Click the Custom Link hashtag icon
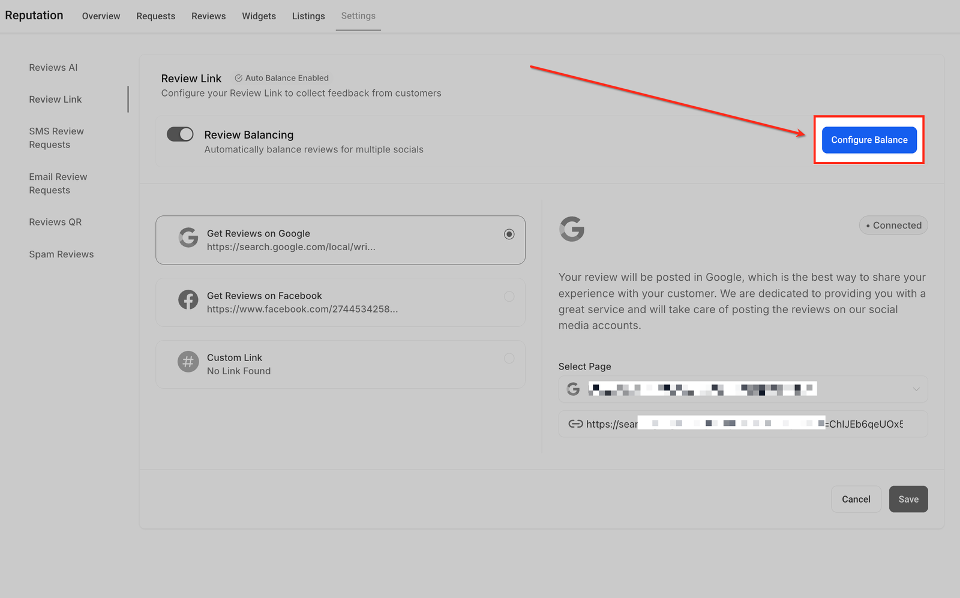 (x=188, y=362)
